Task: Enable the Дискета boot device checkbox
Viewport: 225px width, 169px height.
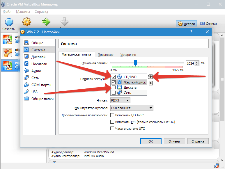Action: click(114, 87)
